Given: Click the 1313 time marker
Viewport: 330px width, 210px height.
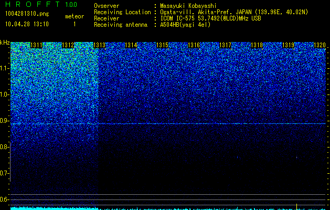Looking at the screenshot, I should click(x=99, y=45).
